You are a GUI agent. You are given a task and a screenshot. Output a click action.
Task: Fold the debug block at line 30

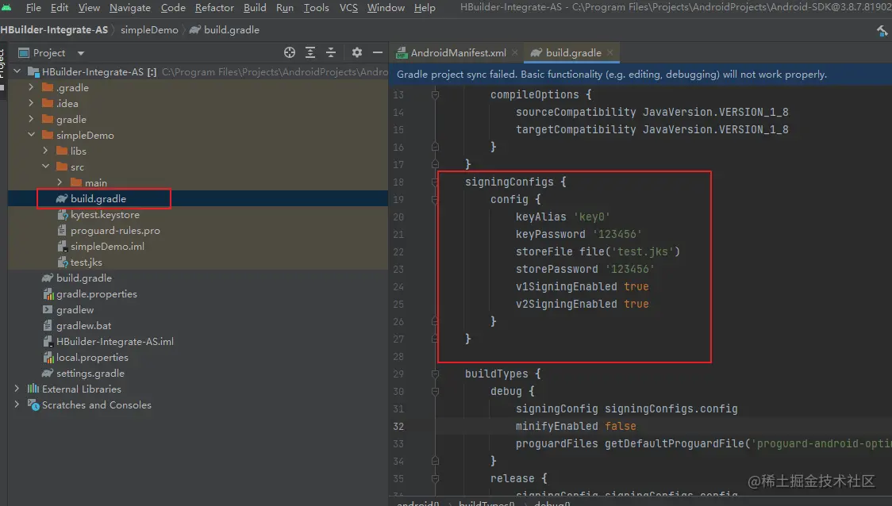[435, 392]
